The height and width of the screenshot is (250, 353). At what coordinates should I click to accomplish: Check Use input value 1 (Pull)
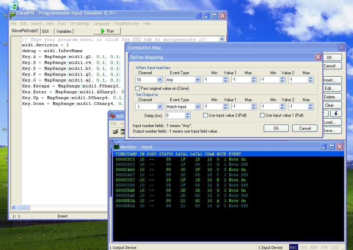click(262, 115)
